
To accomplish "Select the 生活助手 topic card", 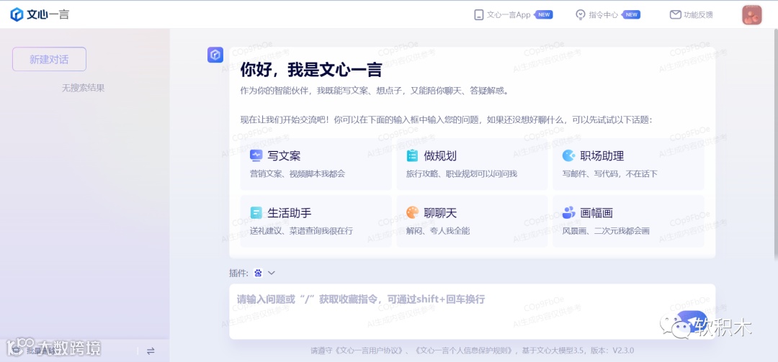I will click(x=316, y=221).
